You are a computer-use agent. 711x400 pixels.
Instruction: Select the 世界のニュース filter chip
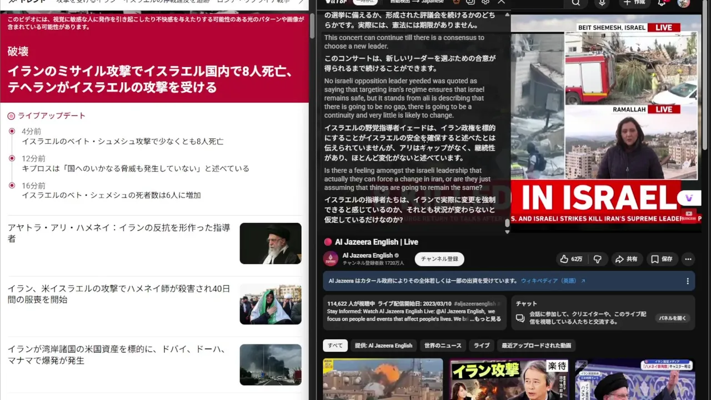click(443, 346)
